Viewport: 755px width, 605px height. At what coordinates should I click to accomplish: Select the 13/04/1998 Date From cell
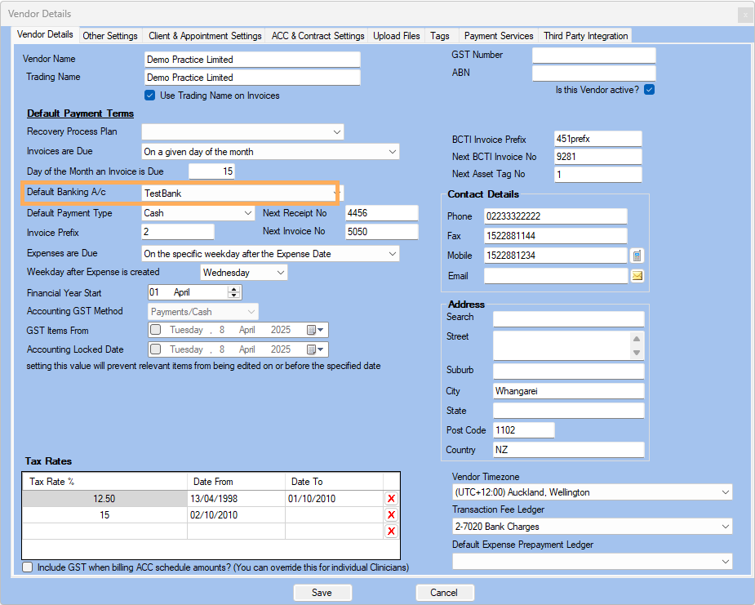point(236,499)
